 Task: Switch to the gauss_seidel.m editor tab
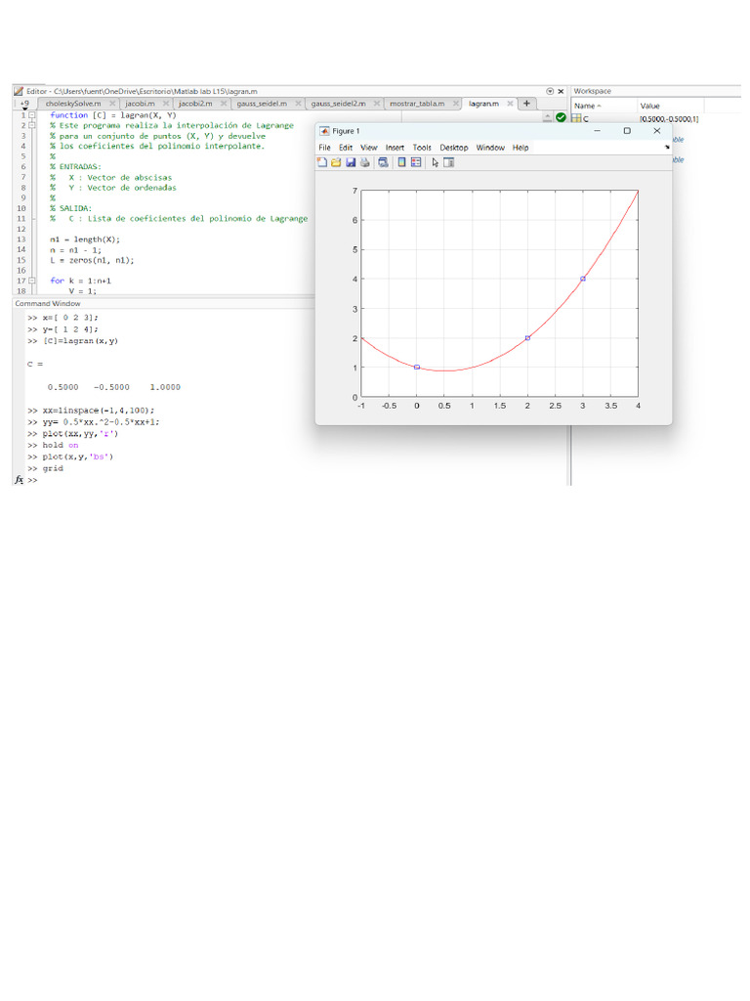(x=261, y=103)
